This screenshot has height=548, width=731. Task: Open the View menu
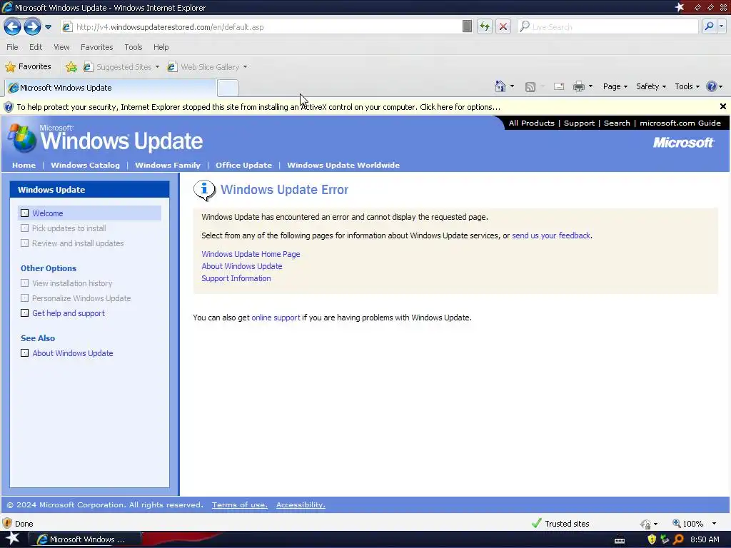point(61,47)
